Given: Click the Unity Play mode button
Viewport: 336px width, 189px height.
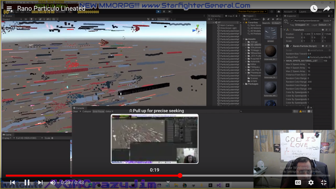Looking at the screenshot, I should 158,11.
